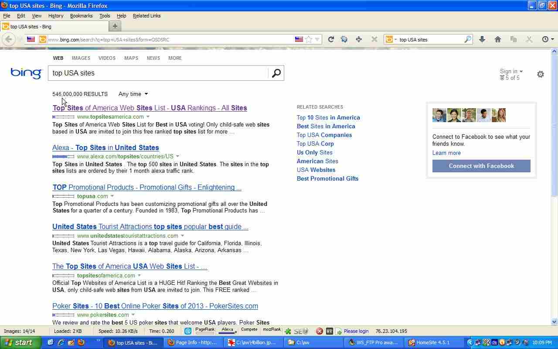The width and height of the screenshot is (558, 349).
Task: Click Please login in the status bar
Action: 356,331
